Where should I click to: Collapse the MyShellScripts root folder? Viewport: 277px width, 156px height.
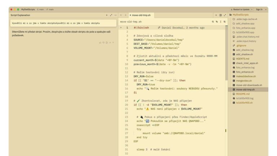click(x=241, y=15)
